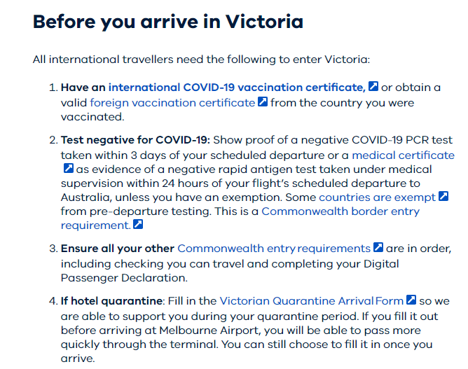Open the foreign vaccination certificate link

[172, 103]
